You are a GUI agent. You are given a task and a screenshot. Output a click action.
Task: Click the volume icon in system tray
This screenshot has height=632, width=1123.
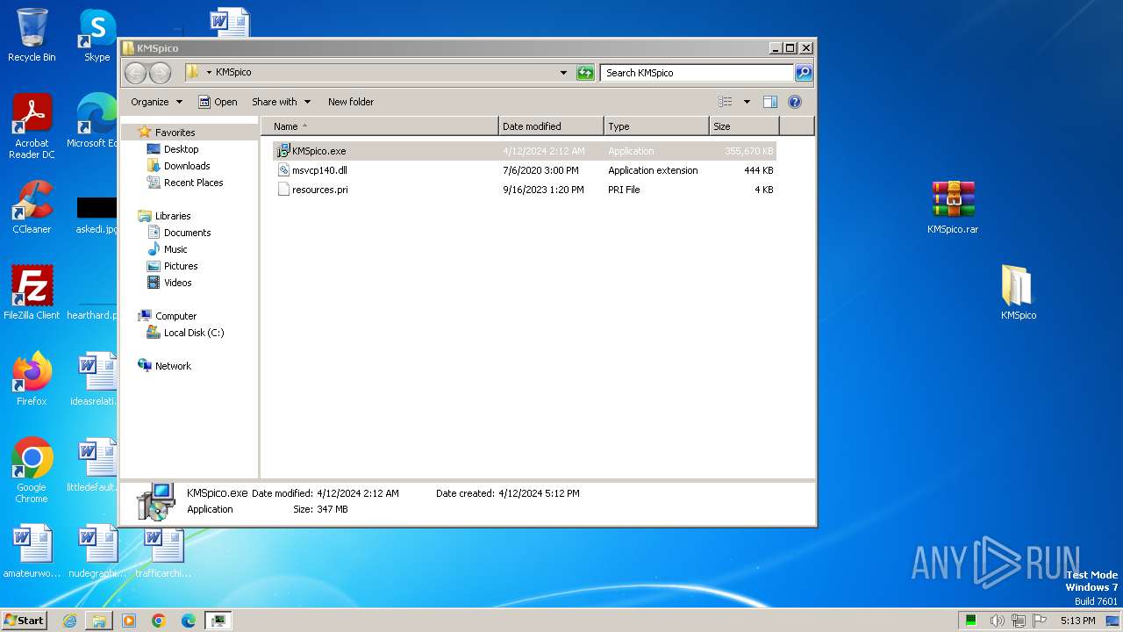[997, 621]
